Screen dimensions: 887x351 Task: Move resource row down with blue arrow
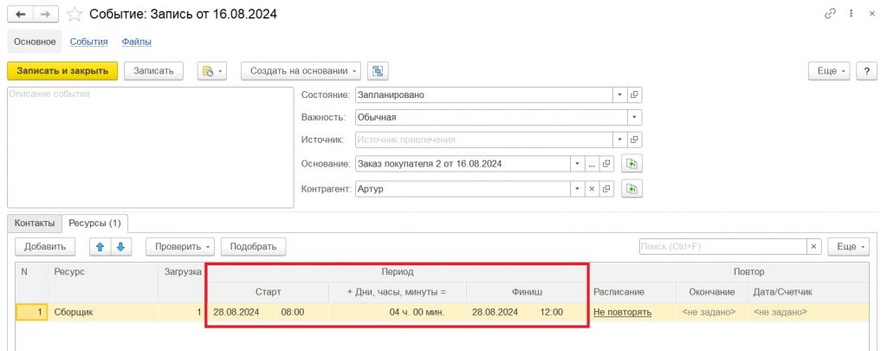pyautogui.click(x=120, y=247)
